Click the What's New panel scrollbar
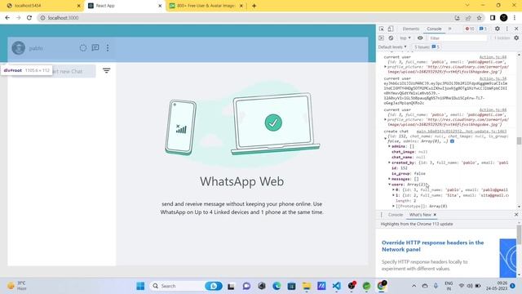Viewport: 522px width, 294px height. pyautogui.click(x=519, y=234)
